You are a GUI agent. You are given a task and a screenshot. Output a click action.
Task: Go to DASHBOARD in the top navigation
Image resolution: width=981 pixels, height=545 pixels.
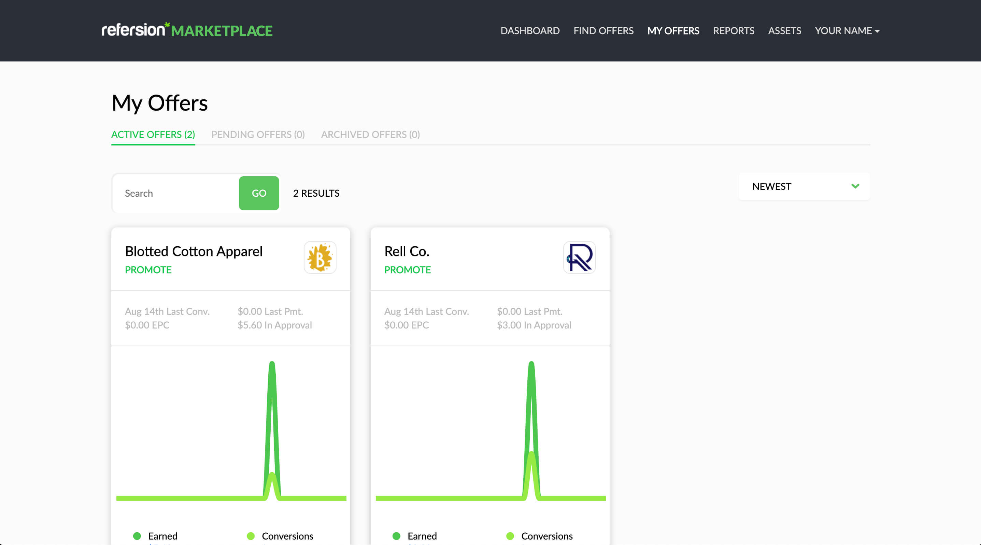[530, 30]
